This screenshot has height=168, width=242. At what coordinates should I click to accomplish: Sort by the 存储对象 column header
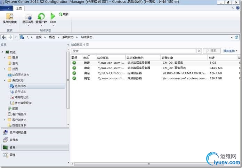184,58
